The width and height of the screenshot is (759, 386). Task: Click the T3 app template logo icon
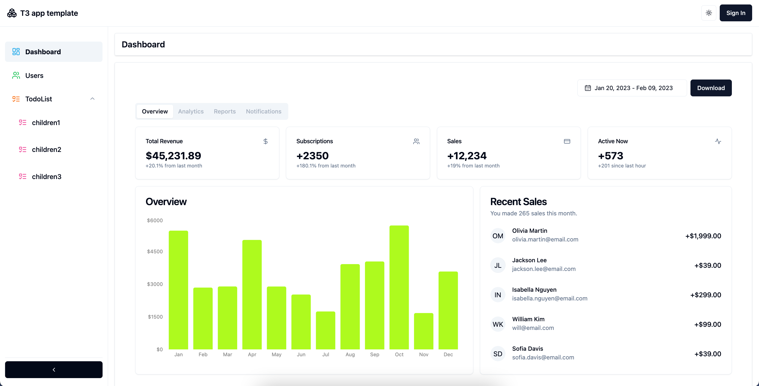pyautogui.click(x=12, y=13)
